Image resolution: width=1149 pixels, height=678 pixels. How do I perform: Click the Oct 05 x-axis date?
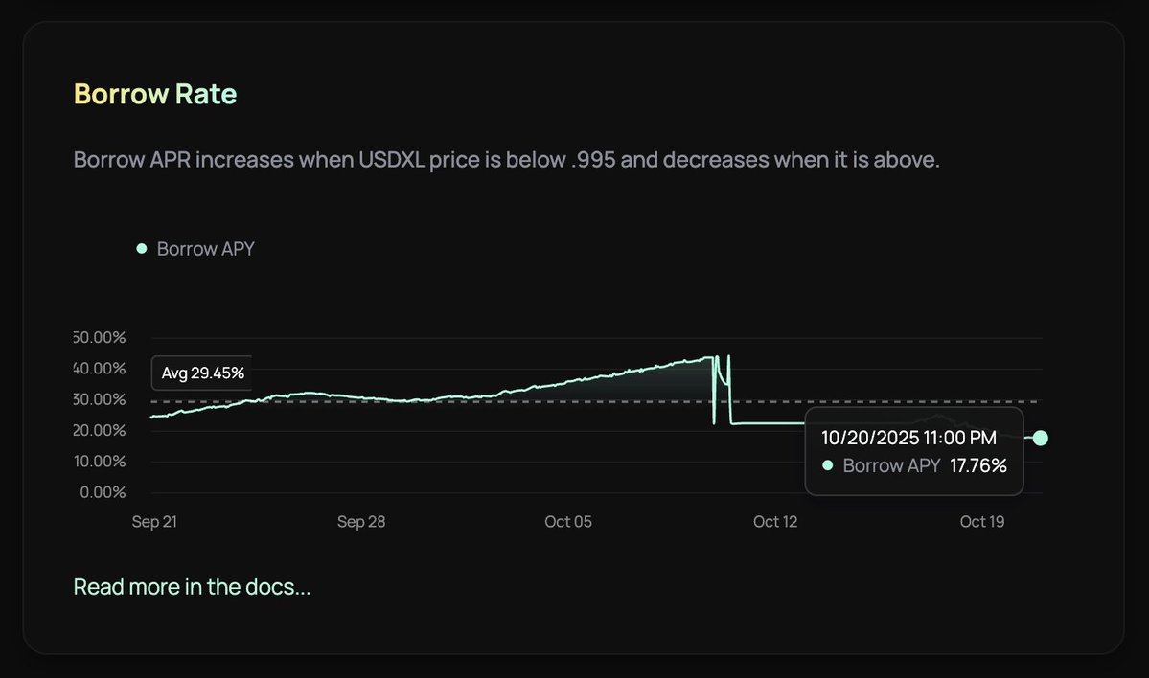pyautogui.click(x=568, y=522)
